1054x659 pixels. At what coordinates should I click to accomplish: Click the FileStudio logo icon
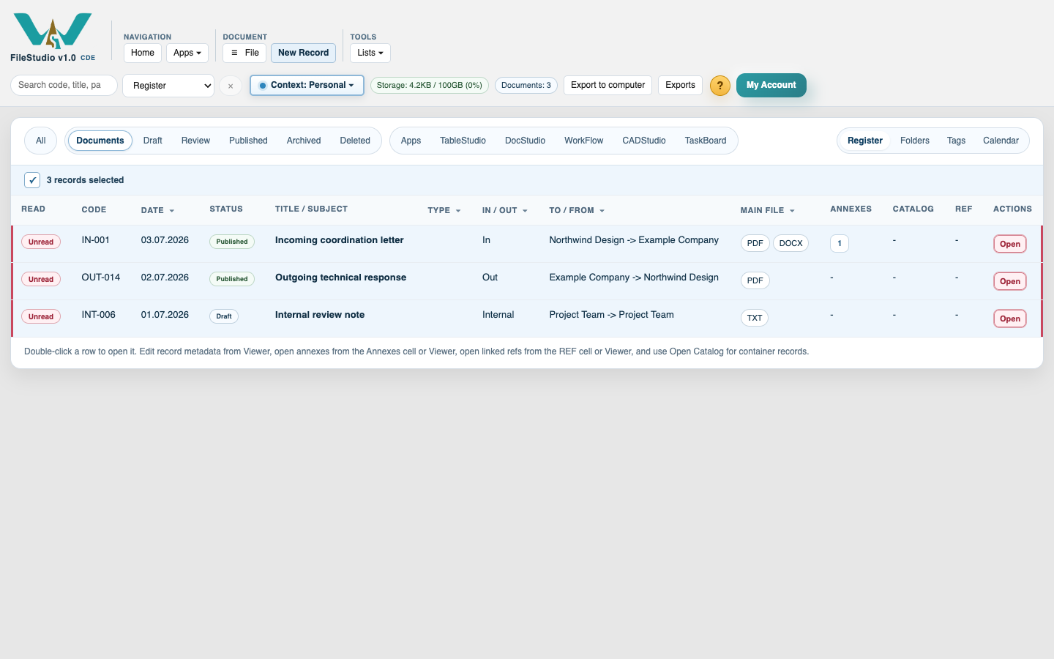click(x=53, y=31)
